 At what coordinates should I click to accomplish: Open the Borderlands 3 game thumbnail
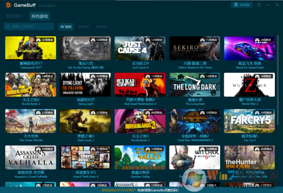[x=140, y=121]
